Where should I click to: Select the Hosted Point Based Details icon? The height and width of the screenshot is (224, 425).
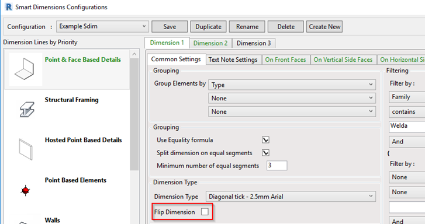pyautogui.click(x=26, y=149)
